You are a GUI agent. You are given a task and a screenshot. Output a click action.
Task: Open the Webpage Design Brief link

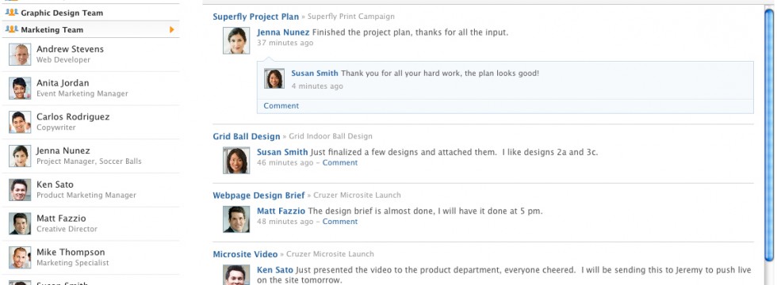258,196
